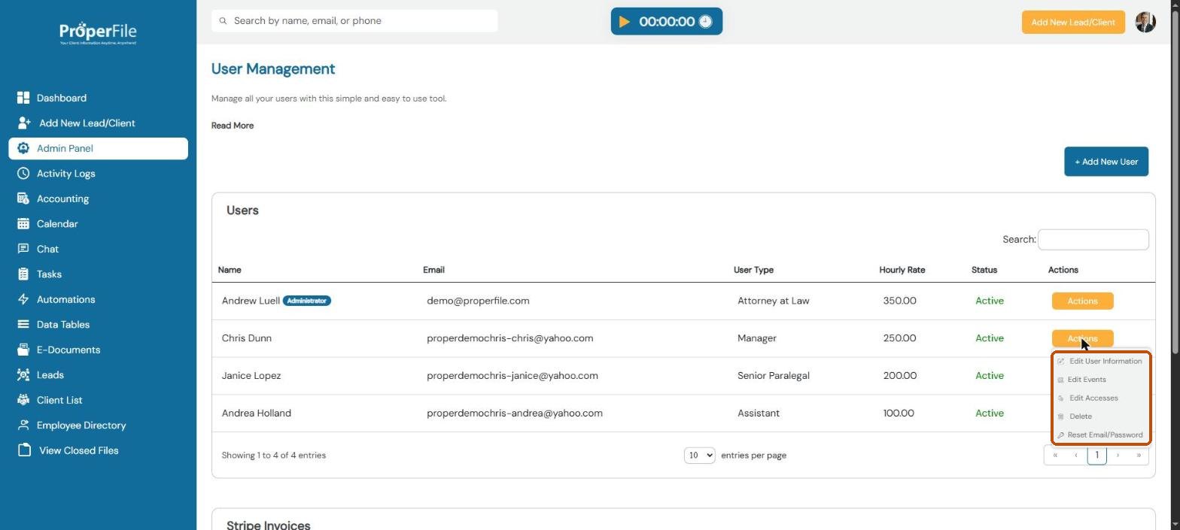This screenshot has height=530, width=1180.
Task: Click the Showing 1 to 4 of 4 entries text
Action: click(x=274, y=456)
